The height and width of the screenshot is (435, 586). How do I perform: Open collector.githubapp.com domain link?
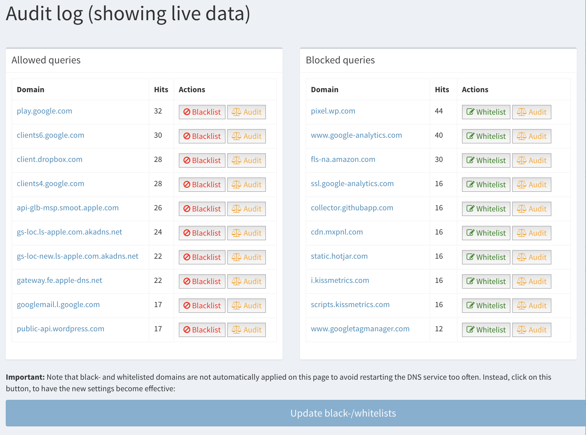click(x=352, y=208)
